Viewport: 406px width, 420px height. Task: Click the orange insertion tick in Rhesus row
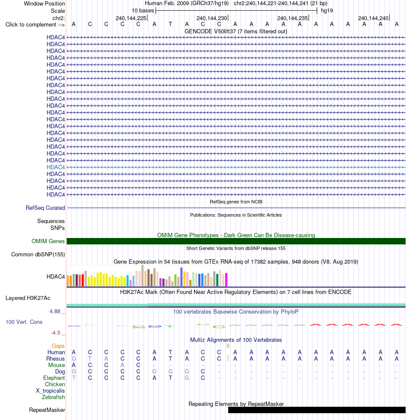coord(228,358)
